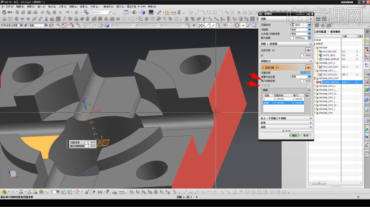Screen dimensions: 370x207
Task: Click the black background color icon
Action: point(151,12)
